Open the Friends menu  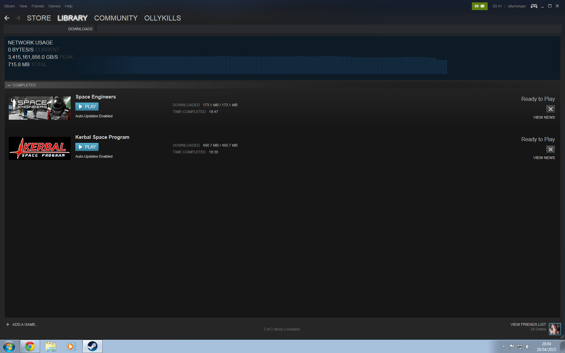coord(38,6)
